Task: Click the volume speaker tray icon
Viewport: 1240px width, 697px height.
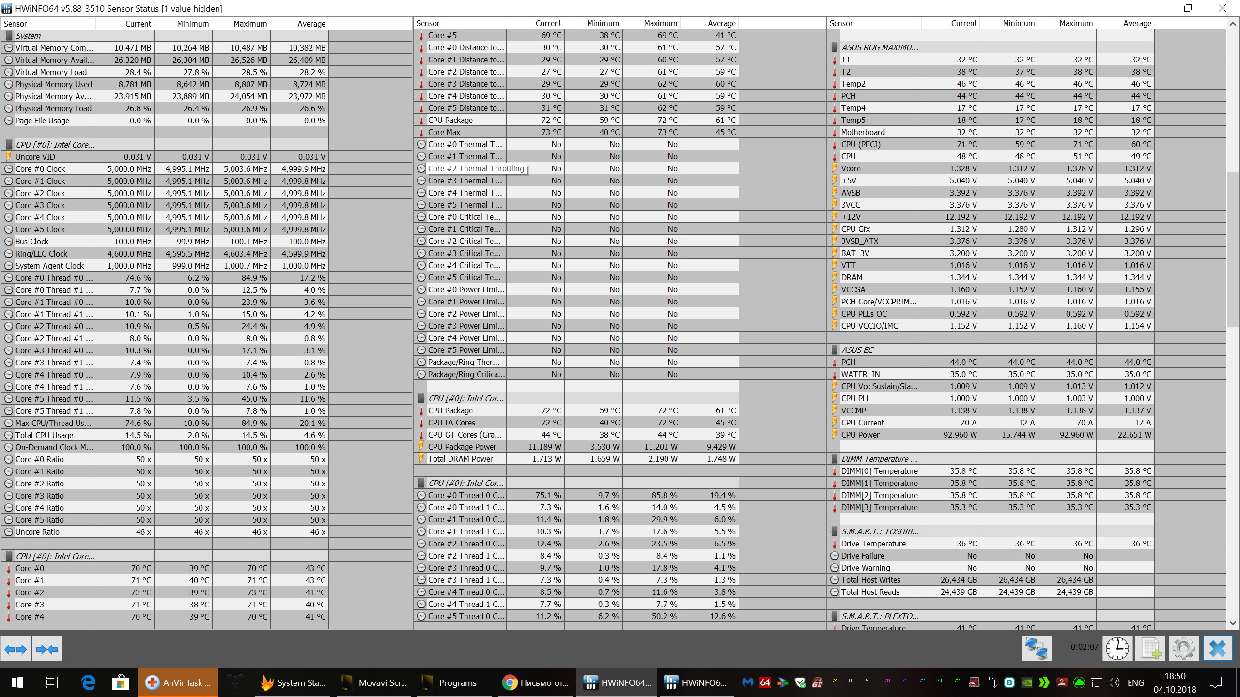Action: [1114, 682]
